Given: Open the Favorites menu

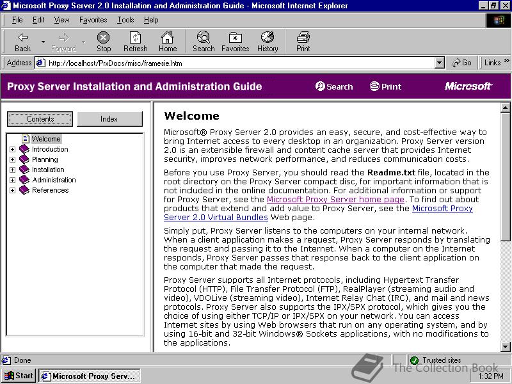Looking at the screenshot, I should pos(93,20).
